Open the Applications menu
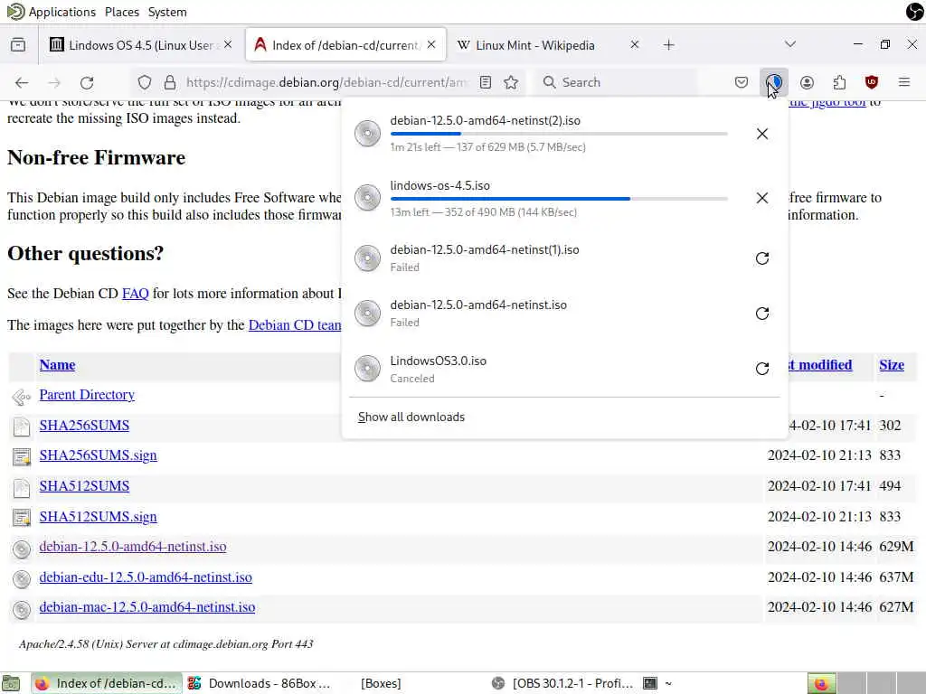Viewport: 926px width, 694px height. [62, 12]
